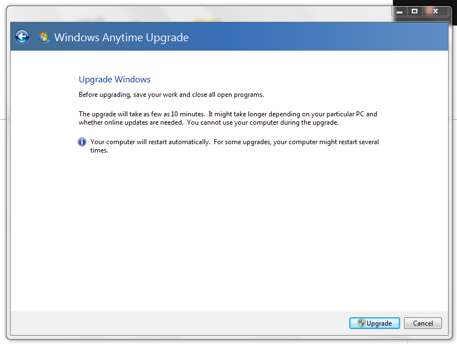The image size is (457, 344).
Task: Click the minimize icon of the background window
Action: [399, 11]
